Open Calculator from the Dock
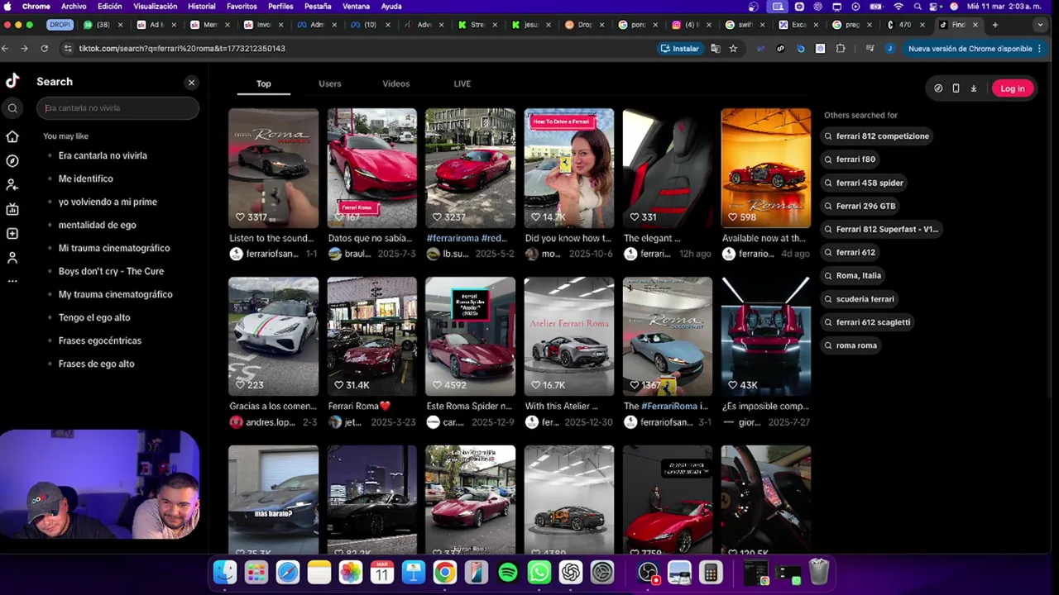The width and height of the screenshot is (1059, 595). pos(710,572)
